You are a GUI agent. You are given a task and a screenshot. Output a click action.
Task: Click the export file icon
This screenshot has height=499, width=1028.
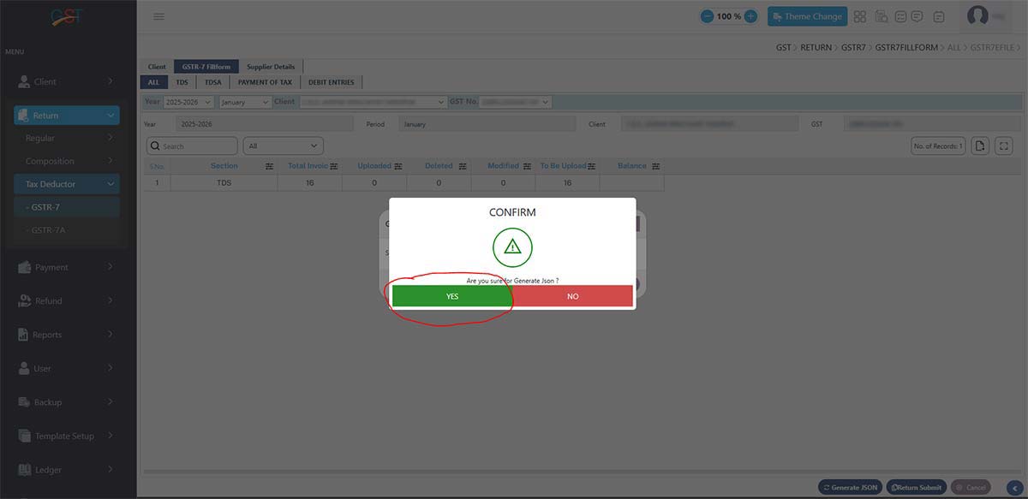pos(981,146)
